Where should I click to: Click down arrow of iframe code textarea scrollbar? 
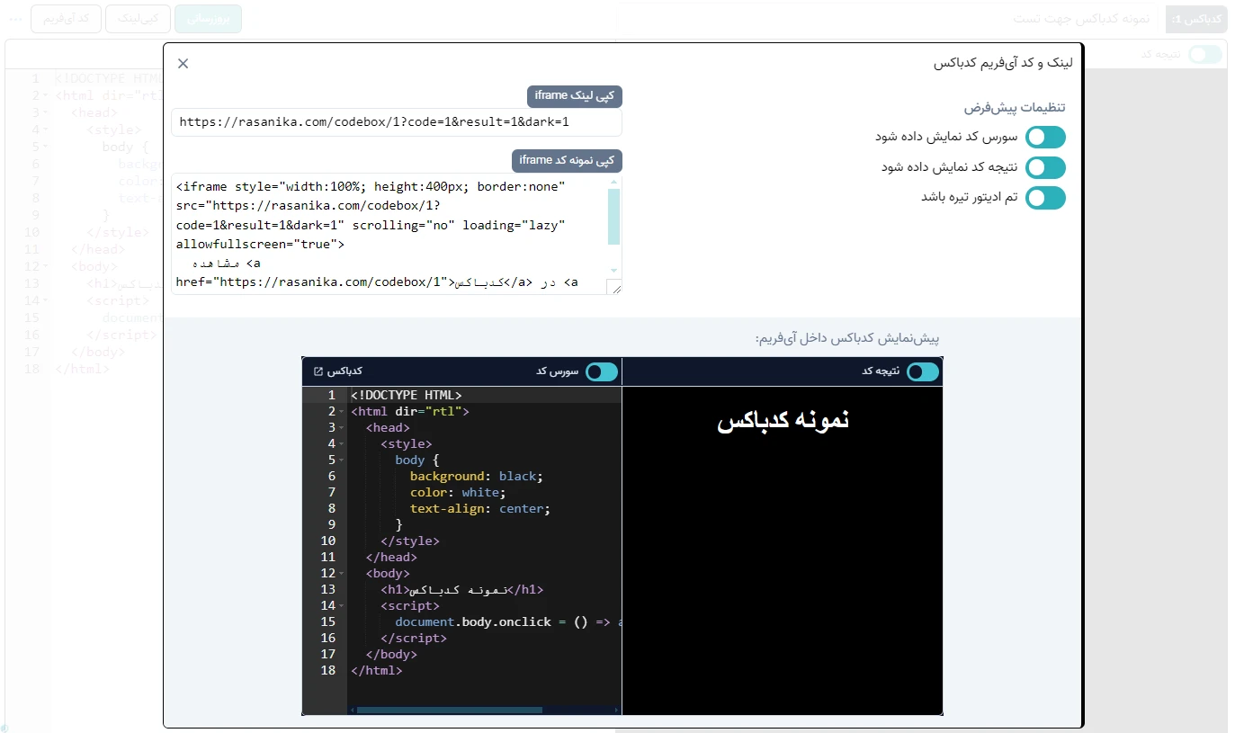(613, 271)
